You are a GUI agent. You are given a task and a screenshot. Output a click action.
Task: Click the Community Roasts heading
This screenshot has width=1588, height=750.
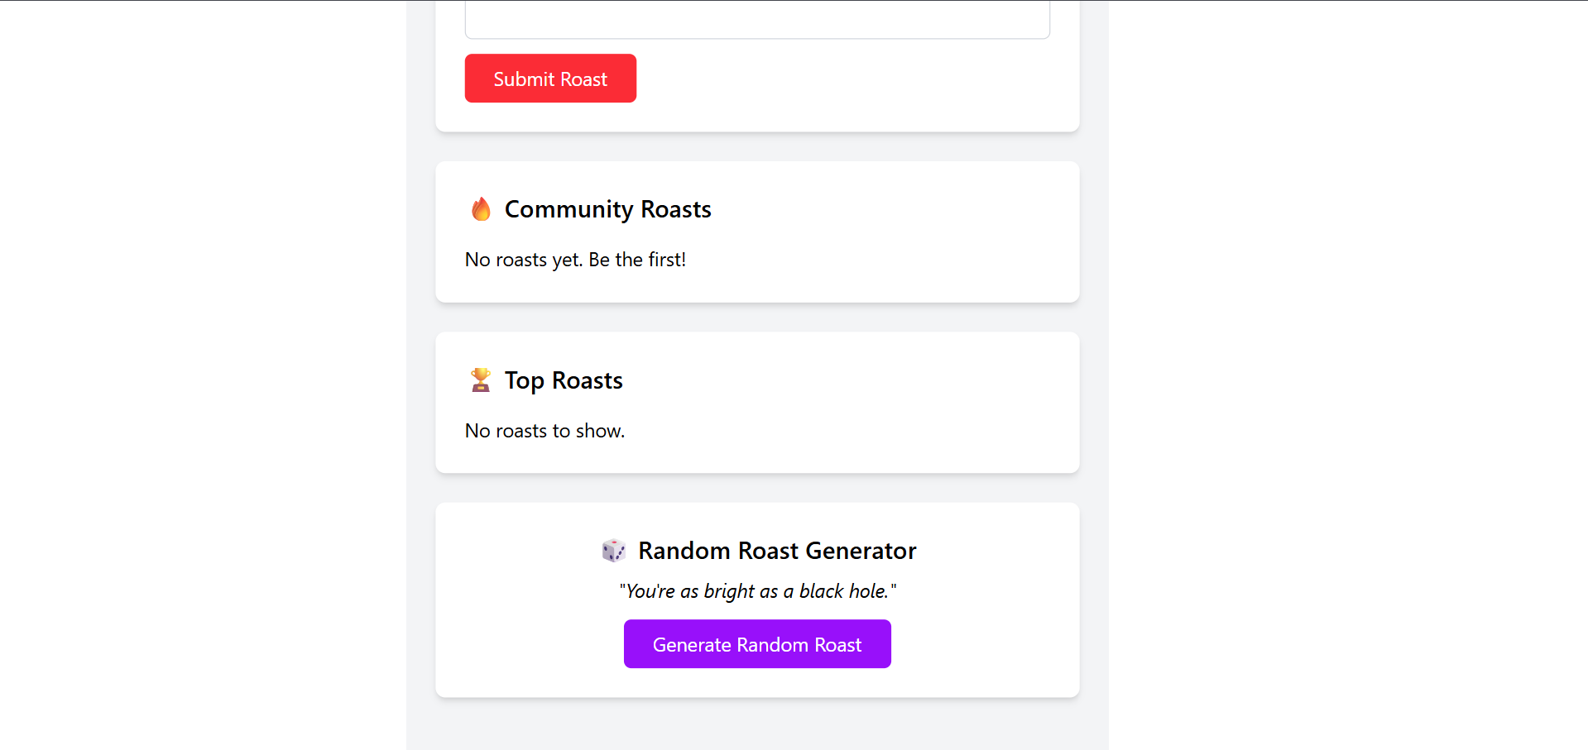pyautogui.click(x=607, y=209)
